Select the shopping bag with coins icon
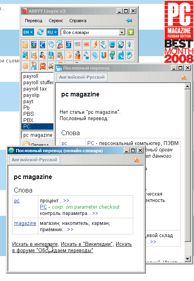Image resolution: width=194 pixels, height=281 pixels. pyautogui.click(x=25, y=55)
